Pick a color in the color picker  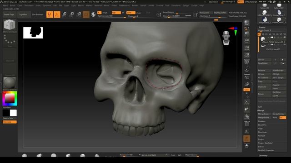point(10,99)
